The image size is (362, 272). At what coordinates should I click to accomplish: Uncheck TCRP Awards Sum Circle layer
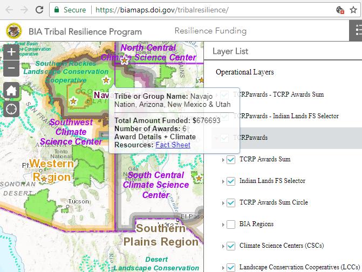pyautogui.click(x=231, y=203)
